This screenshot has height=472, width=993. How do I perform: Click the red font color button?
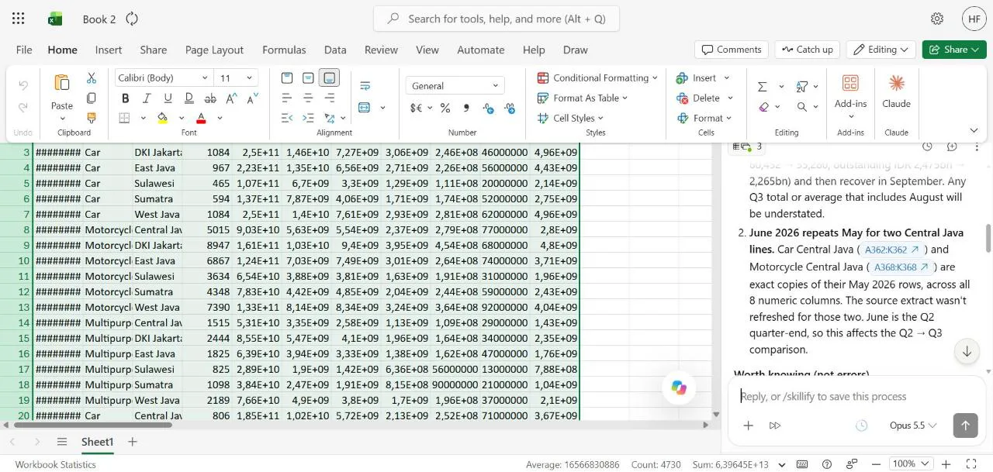[x=201, y=118]
